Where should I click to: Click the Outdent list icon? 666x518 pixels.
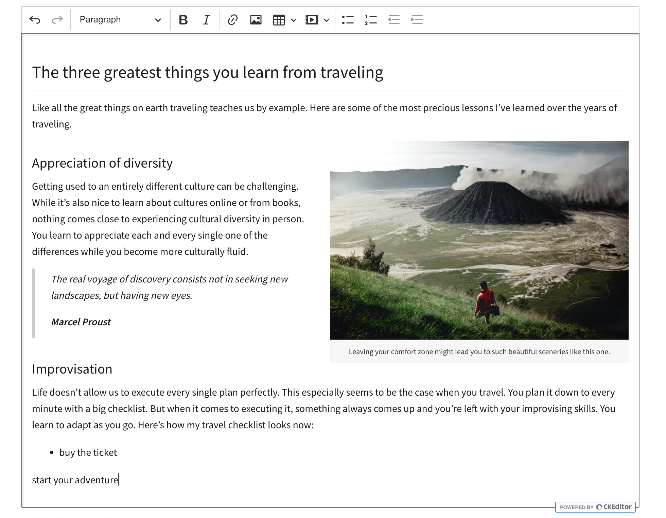click(394, 19)
